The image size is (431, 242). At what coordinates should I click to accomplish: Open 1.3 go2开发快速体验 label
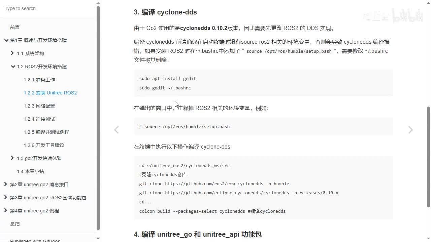coord(39,158)
